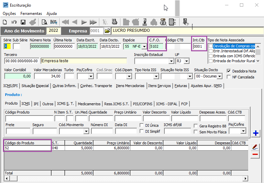Screen dimensions: 264x183
Task: Open header Pis/Cofins dropdown beside Turbo
Action: tap(91, 76)
